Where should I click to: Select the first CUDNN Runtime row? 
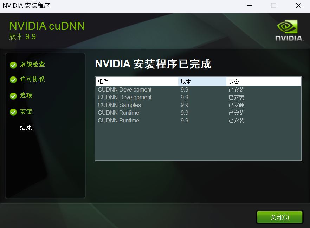198,113
